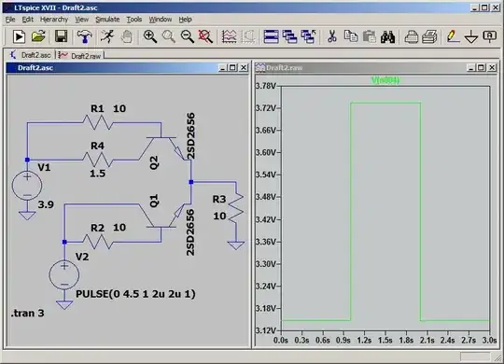504x364 pixels.
Task: Click the 3.9 value of V1
Action: (46, 204)
